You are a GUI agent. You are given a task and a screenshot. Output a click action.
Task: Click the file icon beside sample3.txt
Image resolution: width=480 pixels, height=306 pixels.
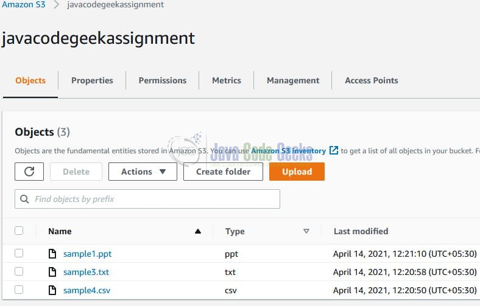click(x=52, y=272)
